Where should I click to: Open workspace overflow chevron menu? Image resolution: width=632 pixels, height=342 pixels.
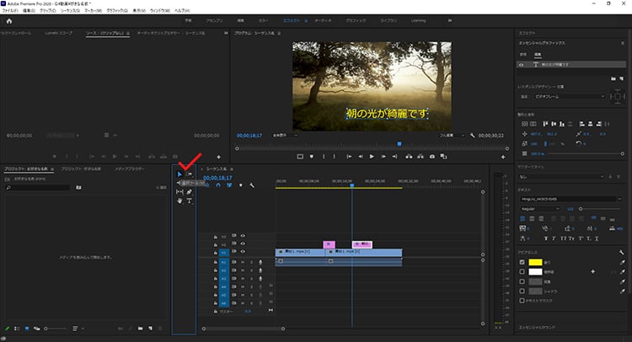(450, 20)
